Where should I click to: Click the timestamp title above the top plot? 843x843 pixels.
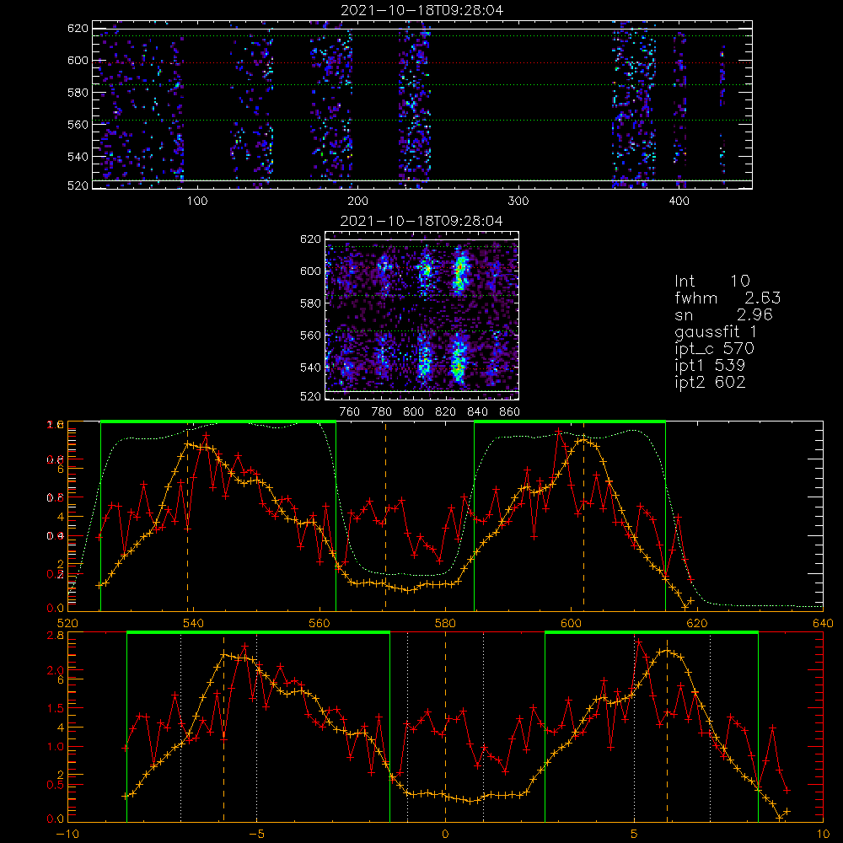click(422, 10)
